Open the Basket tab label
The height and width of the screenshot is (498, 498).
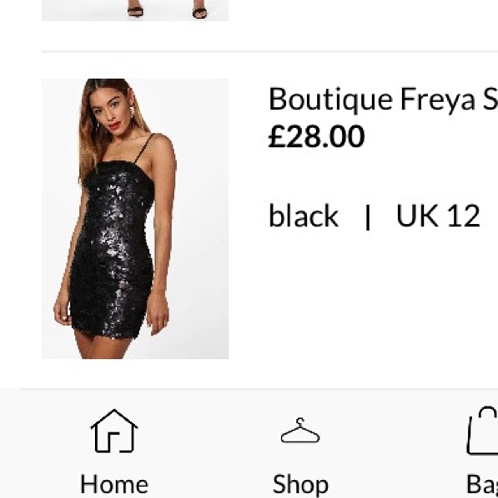point(484,484)
